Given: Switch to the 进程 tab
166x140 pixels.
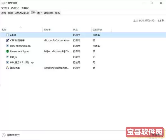Looking at the screenshot, I should [x=4, y=13].
